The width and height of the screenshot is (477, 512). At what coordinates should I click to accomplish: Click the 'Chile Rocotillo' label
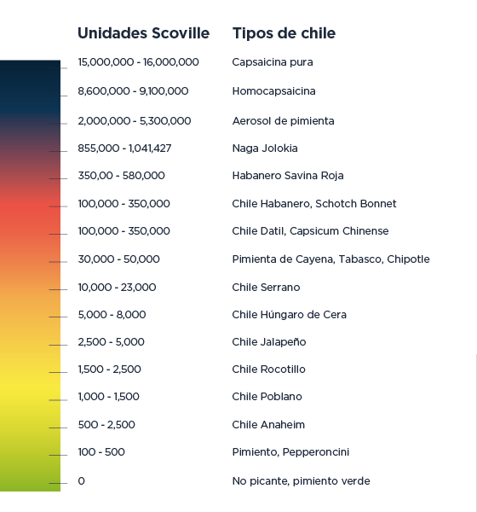click(268, 369)
